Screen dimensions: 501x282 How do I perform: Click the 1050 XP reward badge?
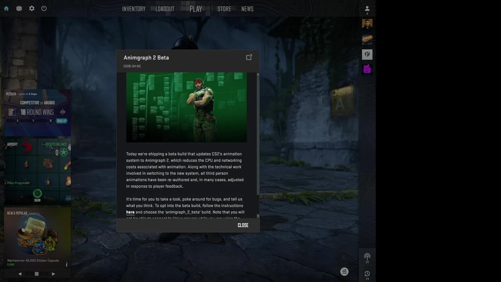[x=61, y=121]
